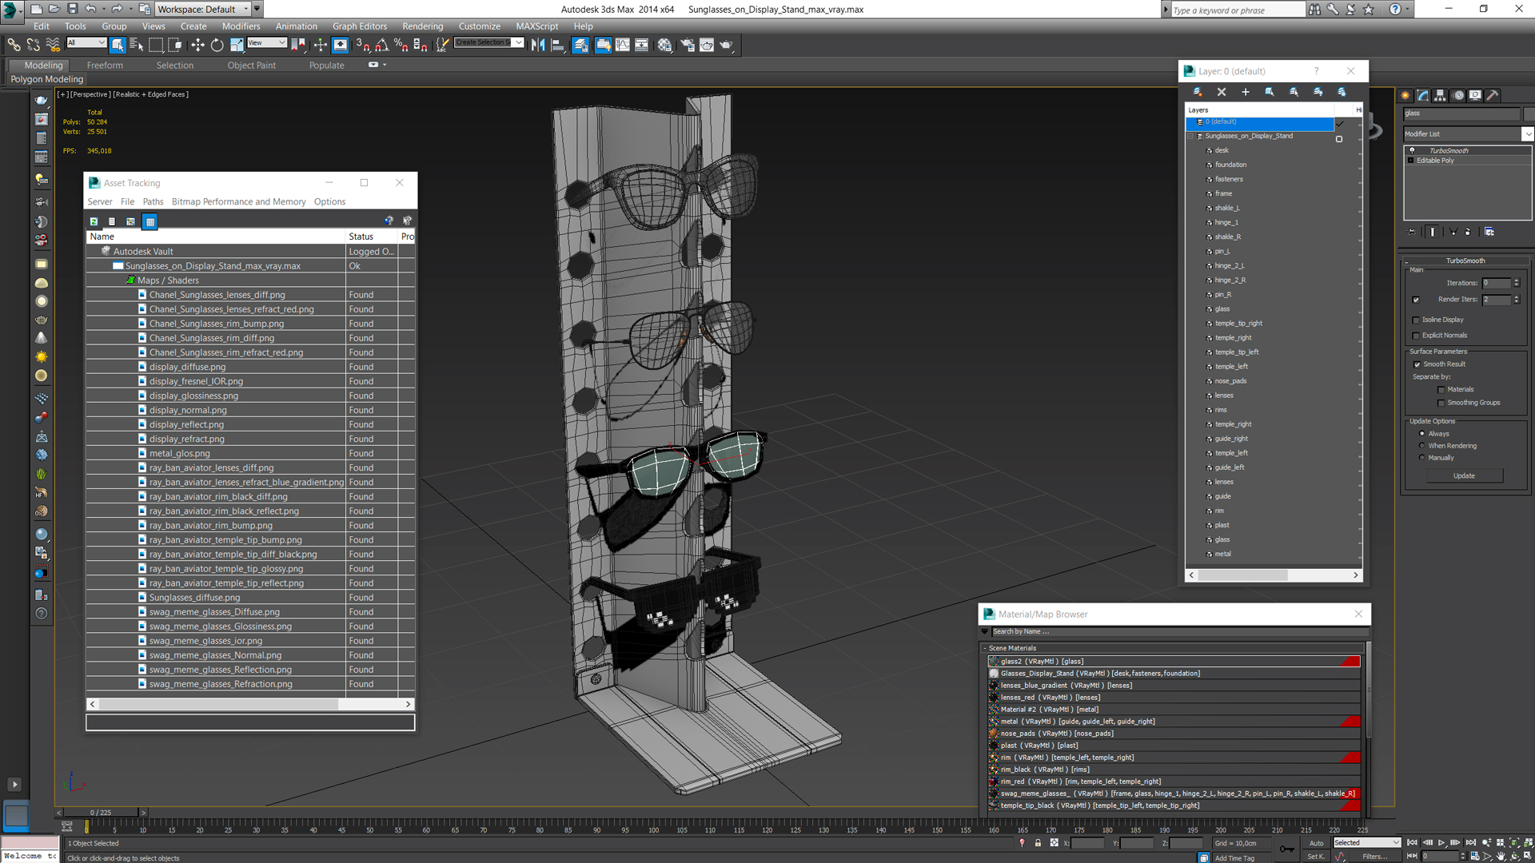The width and height of the screenshot is (1535, 863).
Task: Open the Modifier List dropdown
Action: tap(1527, 134)
